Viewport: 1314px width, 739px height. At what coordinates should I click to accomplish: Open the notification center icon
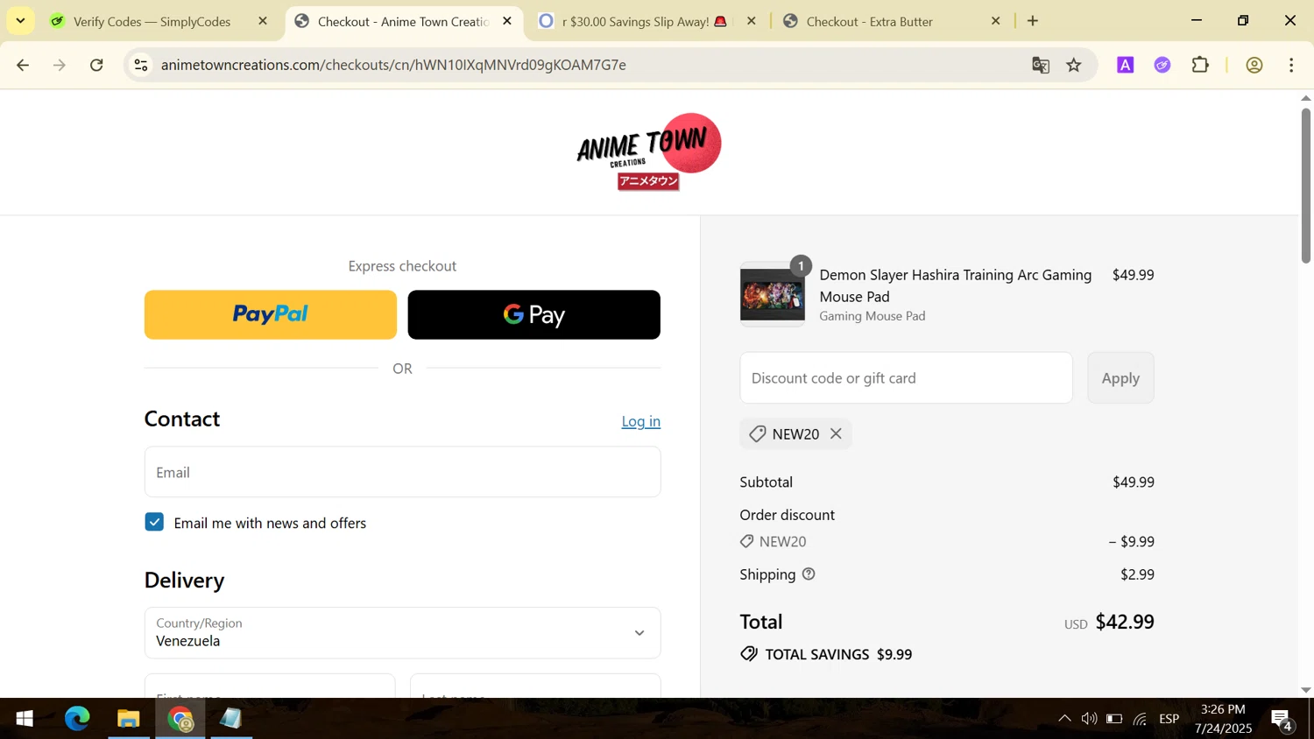pos(1282,720)
